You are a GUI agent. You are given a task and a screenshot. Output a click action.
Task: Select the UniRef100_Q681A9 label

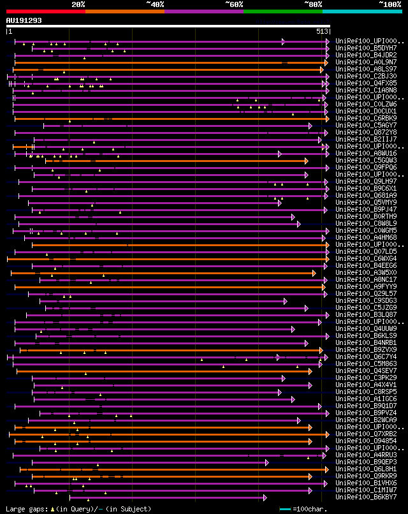coord(366,195)
